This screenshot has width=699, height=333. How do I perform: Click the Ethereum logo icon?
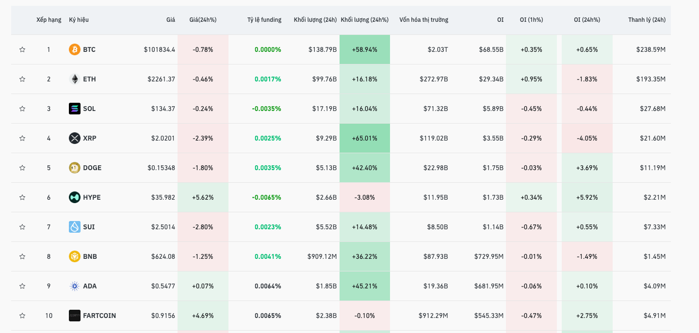click(x=74, y=79)
